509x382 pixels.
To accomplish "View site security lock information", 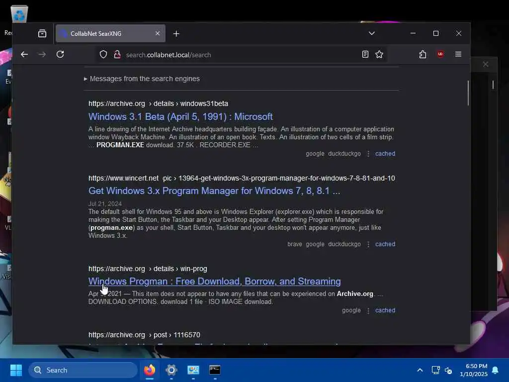I will pyautogui.click(x=117, y=55).
